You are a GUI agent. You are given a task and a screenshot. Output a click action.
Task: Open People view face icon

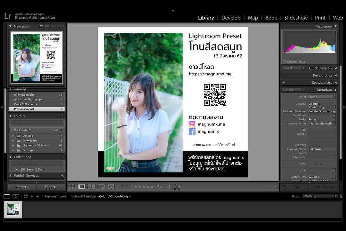tap(111, 187)
